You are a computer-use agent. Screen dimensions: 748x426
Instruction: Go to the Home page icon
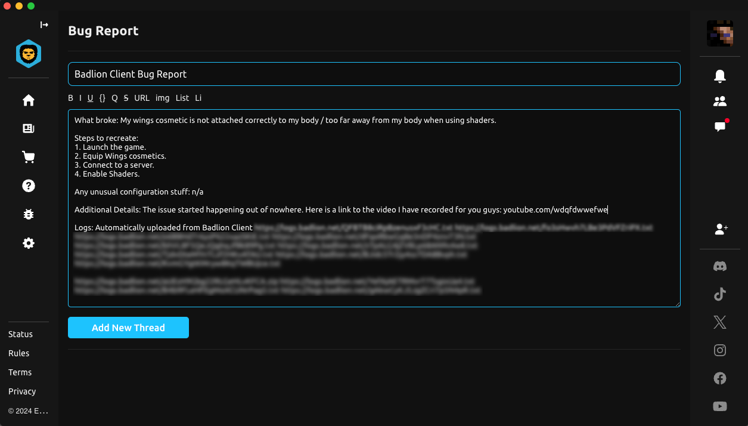point(29,100)
